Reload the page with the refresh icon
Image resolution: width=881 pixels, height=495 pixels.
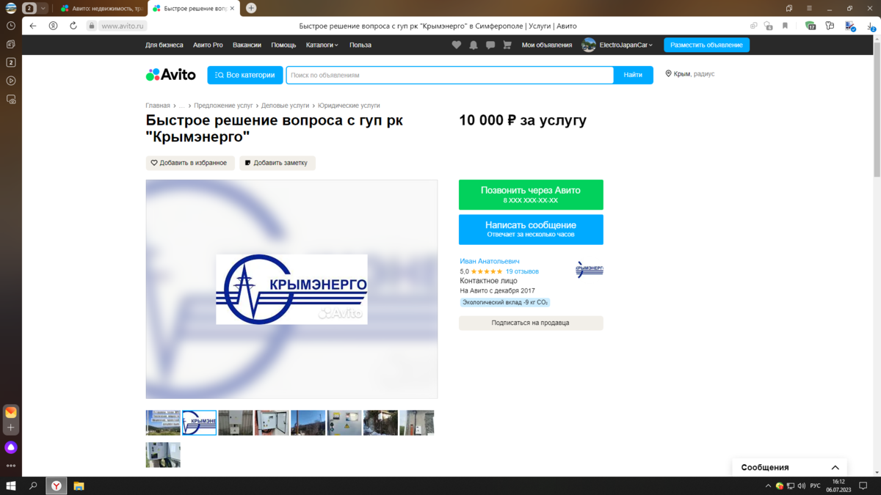click(73, 26)
